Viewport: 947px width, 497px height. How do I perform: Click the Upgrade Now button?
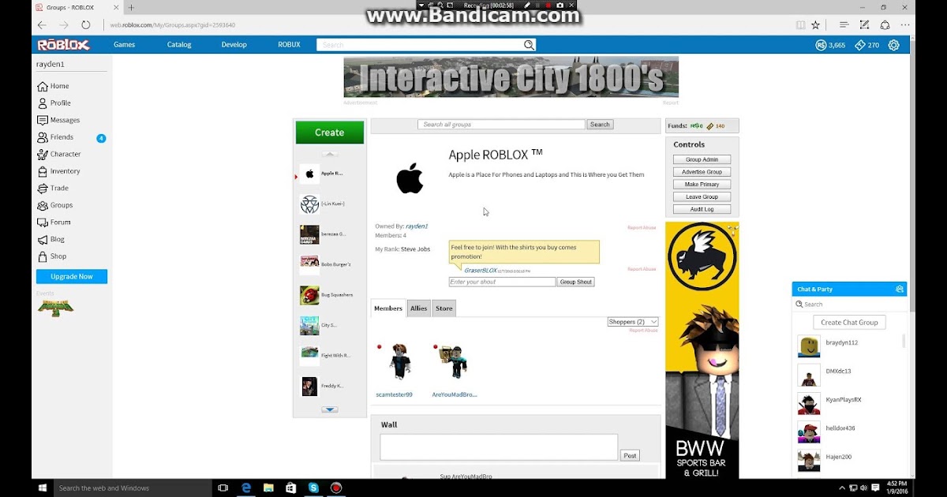click(72, 277)
